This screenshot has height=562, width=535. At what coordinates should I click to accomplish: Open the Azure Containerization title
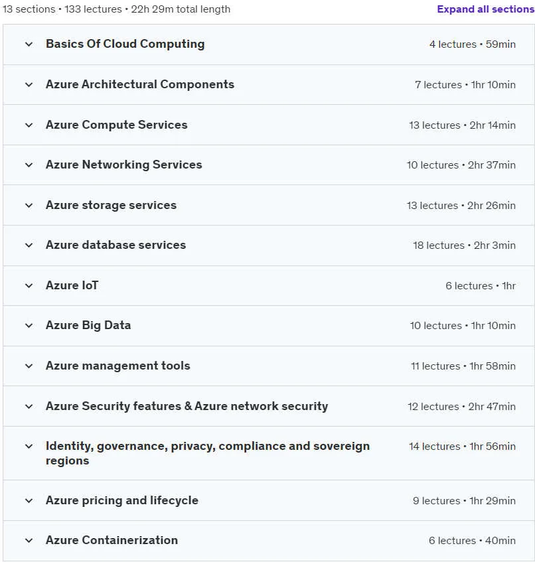[x=112, y=540]
